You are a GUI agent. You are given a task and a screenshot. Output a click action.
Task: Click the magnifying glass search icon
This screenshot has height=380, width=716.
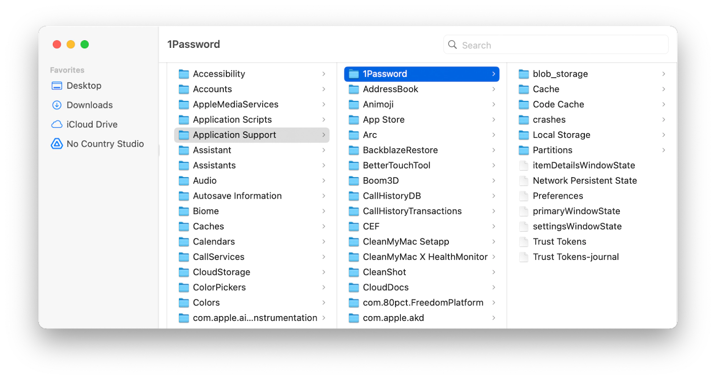coord(452,45)
